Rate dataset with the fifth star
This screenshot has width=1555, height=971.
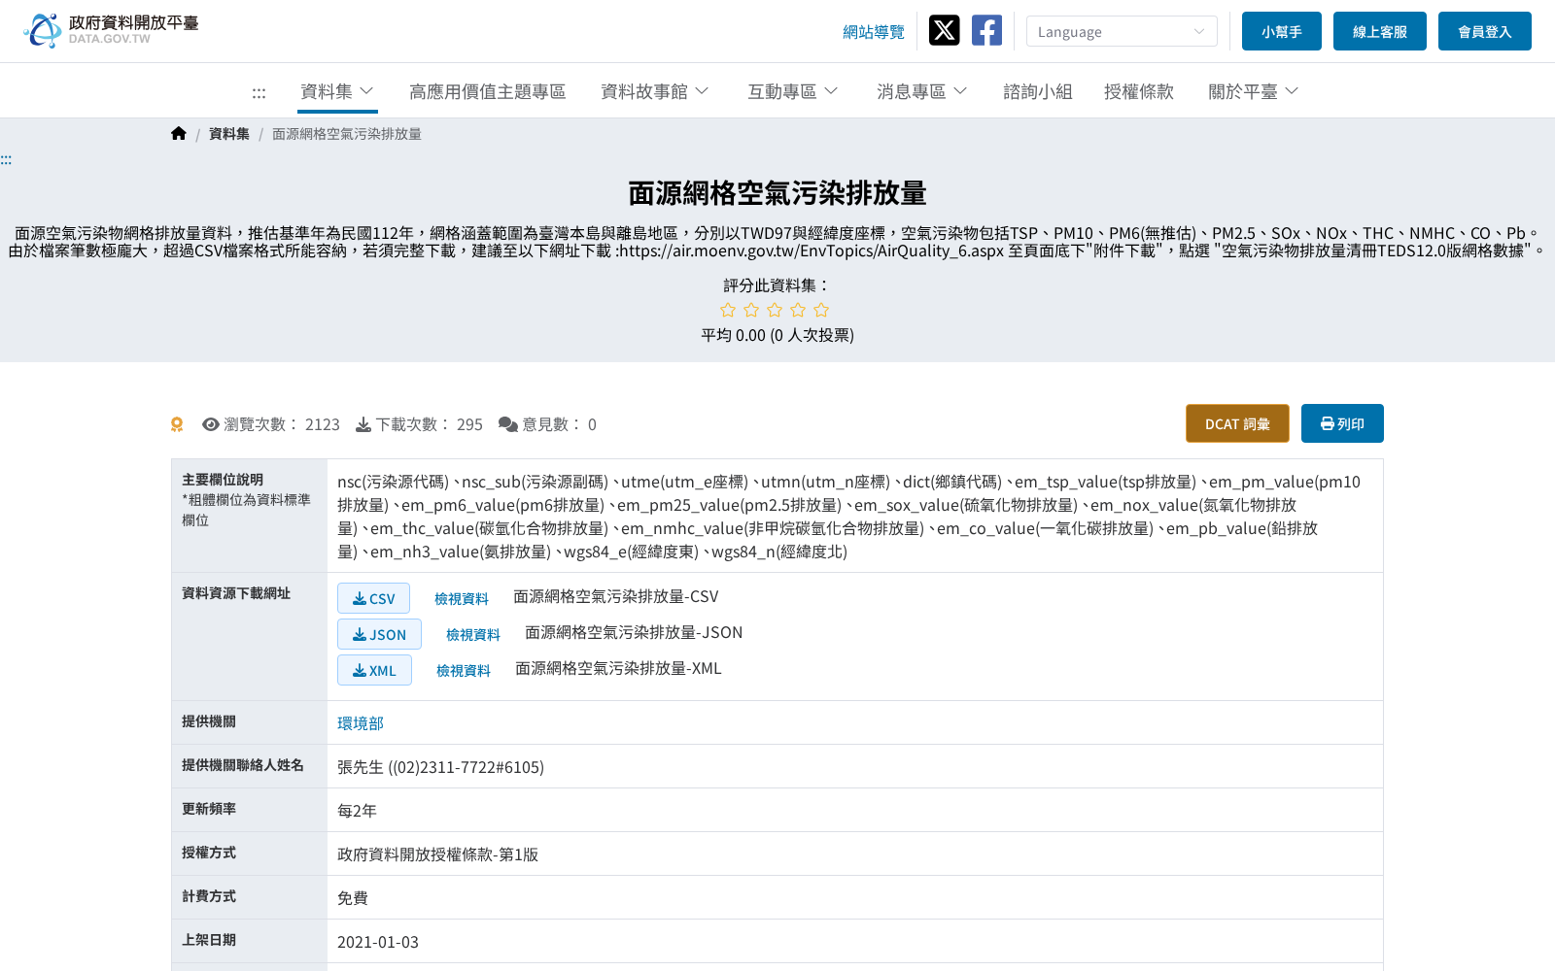pyautogui.click(x=821, y=310)
